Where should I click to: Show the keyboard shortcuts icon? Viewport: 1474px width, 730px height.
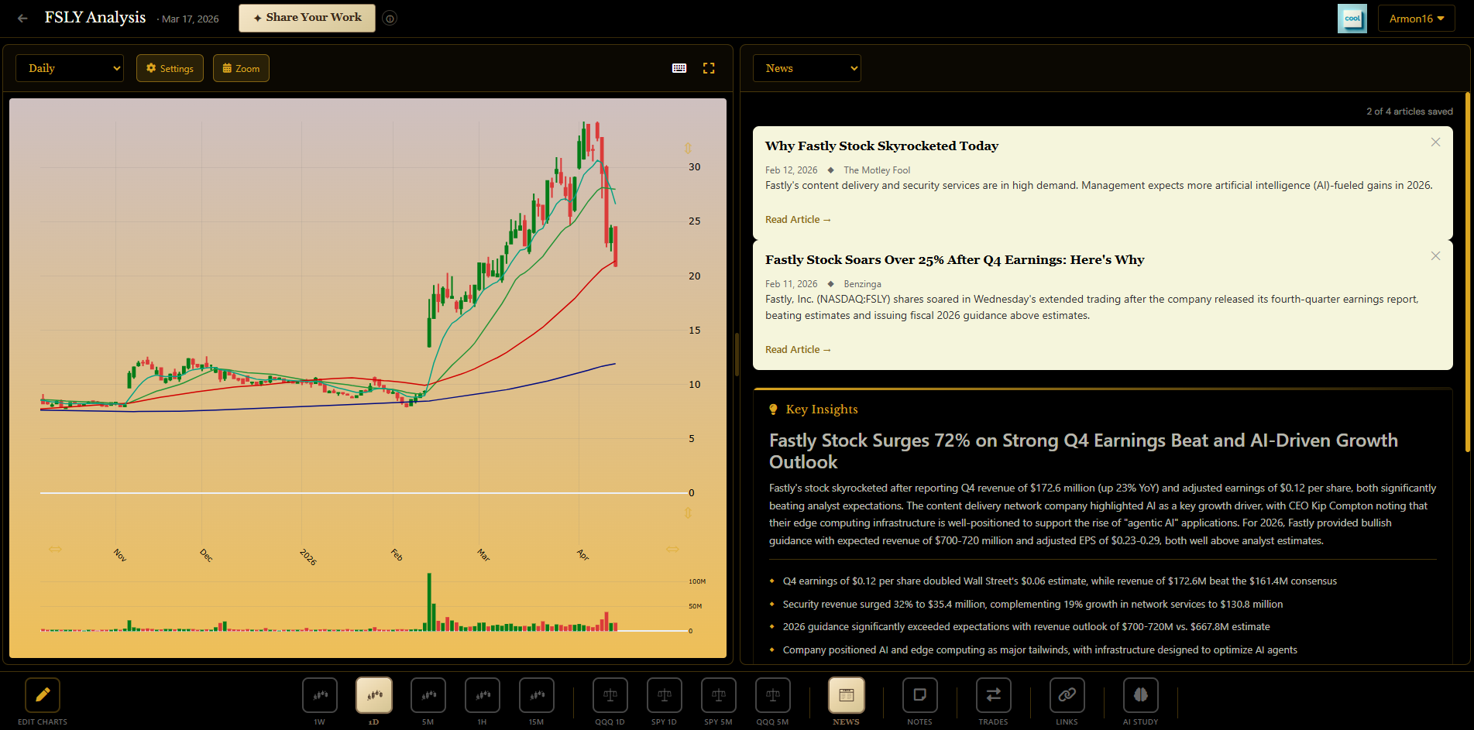pos(679,68)
